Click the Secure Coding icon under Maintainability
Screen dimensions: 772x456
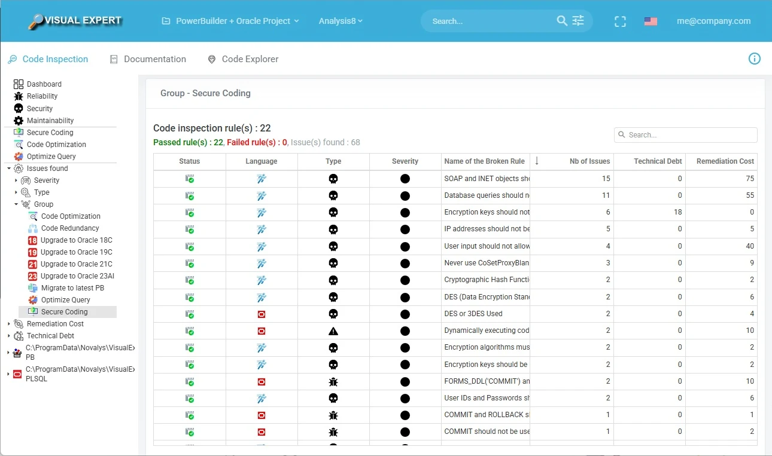19,133
